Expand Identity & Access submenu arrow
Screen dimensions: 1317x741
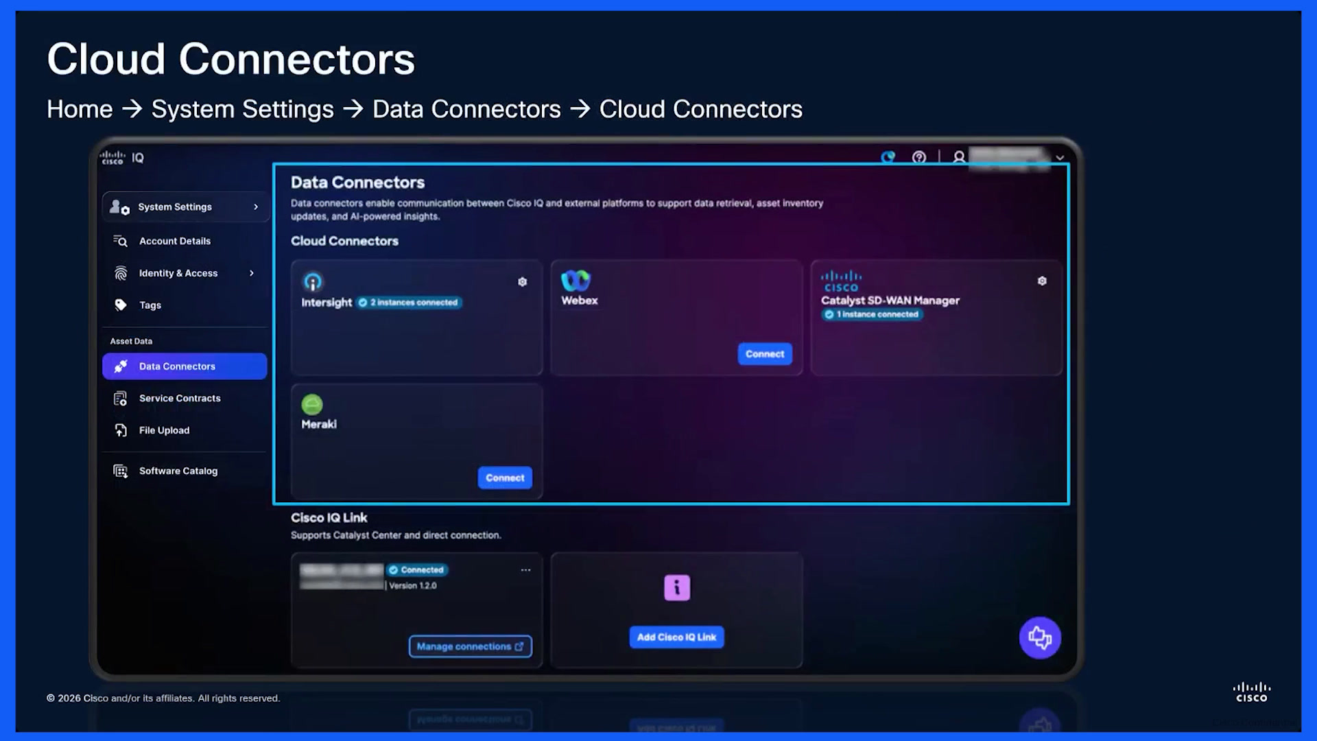click(x=252, y=273)
